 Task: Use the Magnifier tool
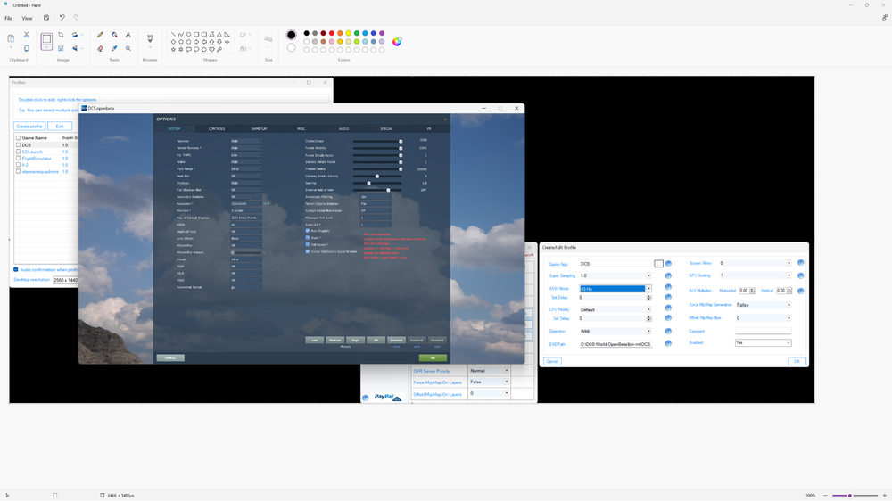click(128, 48)
